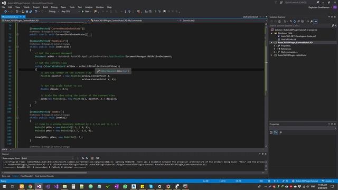The image size is (338, 190).
Task: Click the Solution Explorer view code icon
Action: click(307, 21)
